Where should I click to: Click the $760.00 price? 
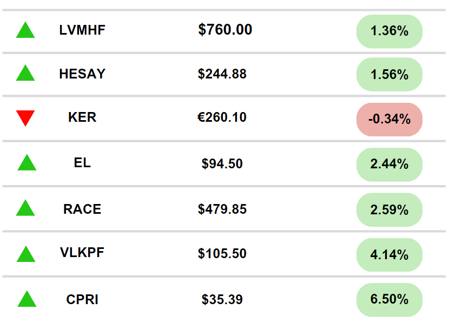[225, 30]
